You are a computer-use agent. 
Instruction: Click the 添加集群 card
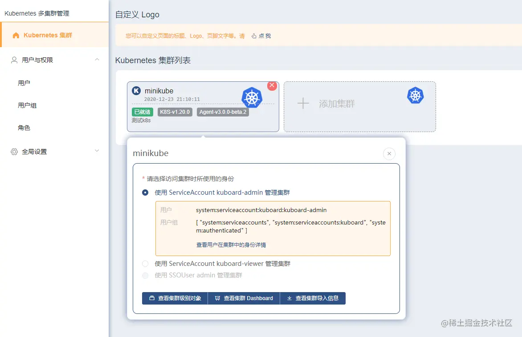tap(359, 107)
